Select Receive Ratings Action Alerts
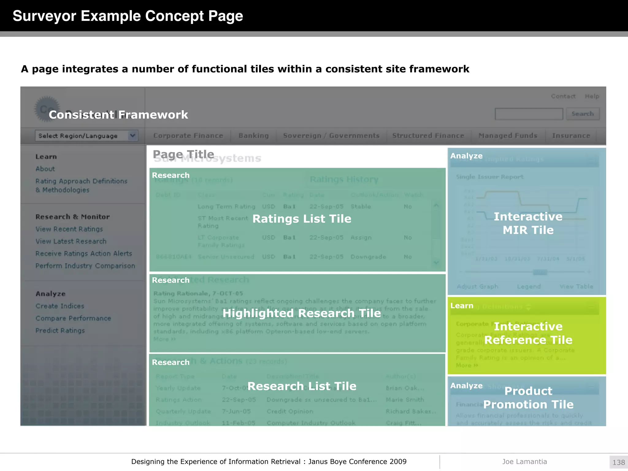628x471 pixels. point(84,254)
